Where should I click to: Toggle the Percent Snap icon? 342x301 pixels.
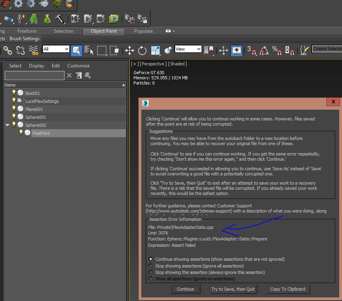click(x=277, y=50)
